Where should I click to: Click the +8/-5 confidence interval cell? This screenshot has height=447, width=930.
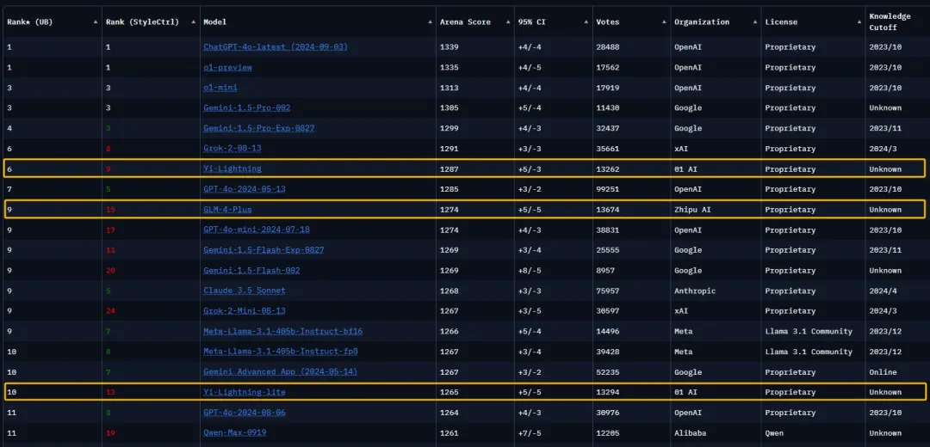coord(529,271)
